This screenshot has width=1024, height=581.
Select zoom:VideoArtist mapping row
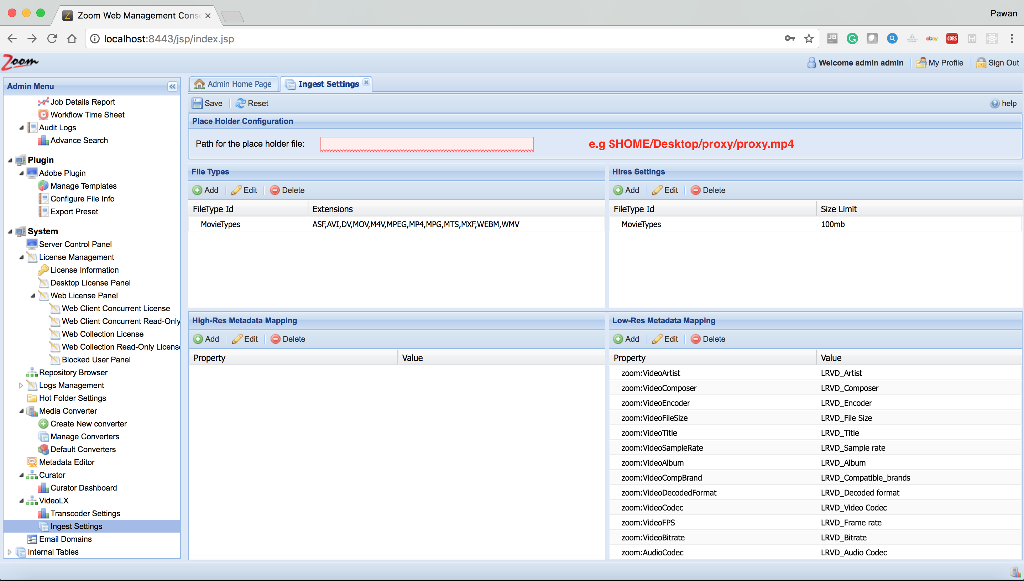tap(815, 373)
